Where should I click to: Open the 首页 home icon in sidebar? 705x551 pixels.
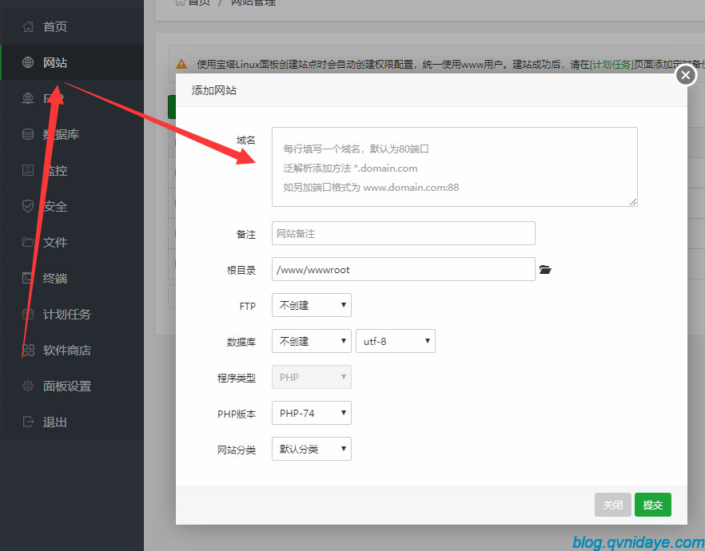point(28,26)
